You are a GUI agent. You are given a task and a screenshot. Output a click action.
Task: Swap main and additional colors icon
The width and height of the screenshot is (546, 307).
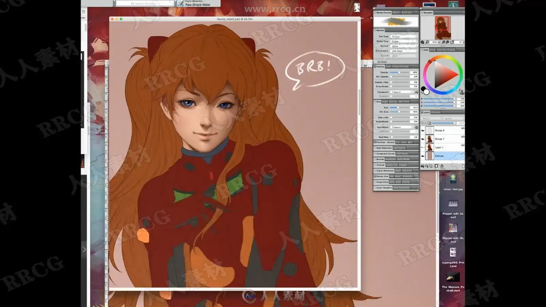[x=422, y=93]
